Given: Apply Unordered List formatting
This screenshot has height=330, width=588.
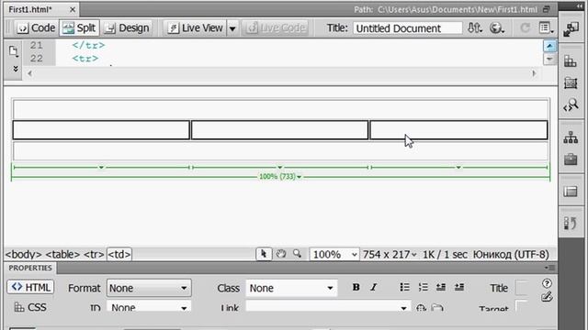Looking at the screenshot, I should click(x=404, y=287).
